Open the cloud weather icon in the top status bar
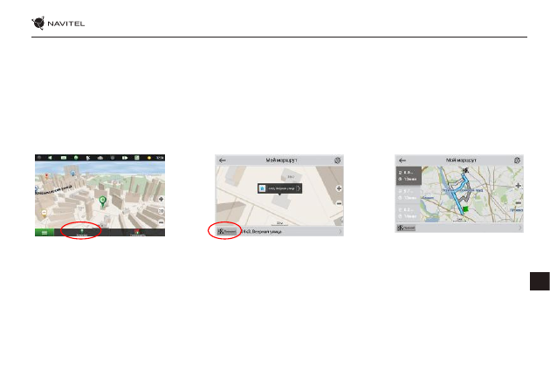Viewport: 550px width, 389px height. click(x=100, y=158)
